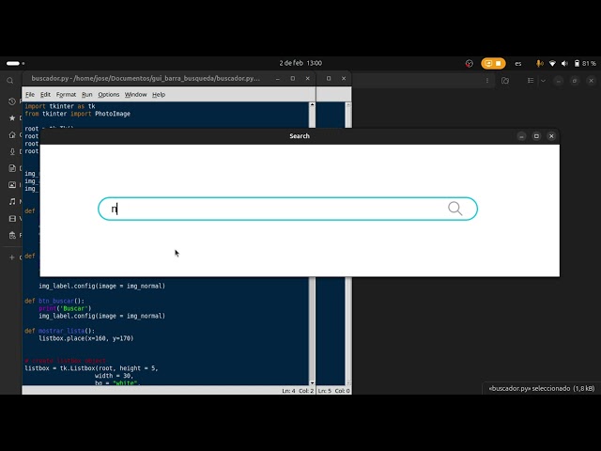Open the Documents folder sidebar icon
Viewport: 601px width, 451px height.
click(12, 168)
